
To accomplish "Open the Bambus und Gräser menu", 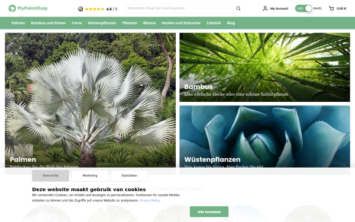I will pyautogui.click(x=49, y=23).
